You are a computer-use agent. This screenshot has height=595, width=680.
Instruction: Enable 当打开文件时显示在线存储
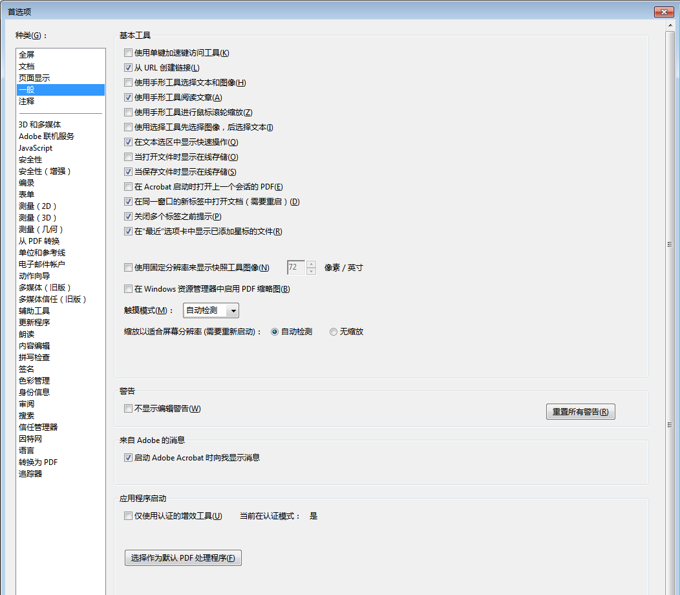[129, 157]
